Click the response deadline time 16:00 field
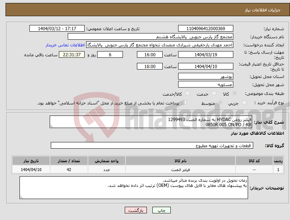Viewport: 290px width, 220px height. (150, 54)
